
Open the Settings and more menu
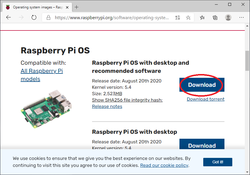pyautogui.click(x=241, y=17)
